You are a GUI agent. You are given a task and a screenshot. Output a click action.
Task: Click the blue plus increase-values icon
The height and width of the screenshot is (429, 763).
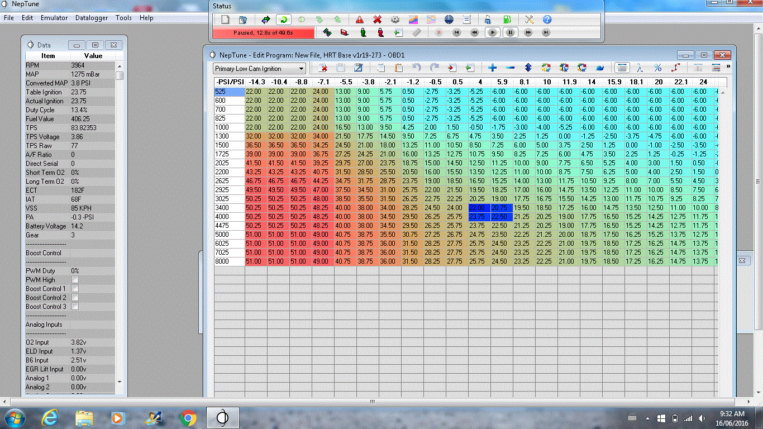[x=492, y=68]
